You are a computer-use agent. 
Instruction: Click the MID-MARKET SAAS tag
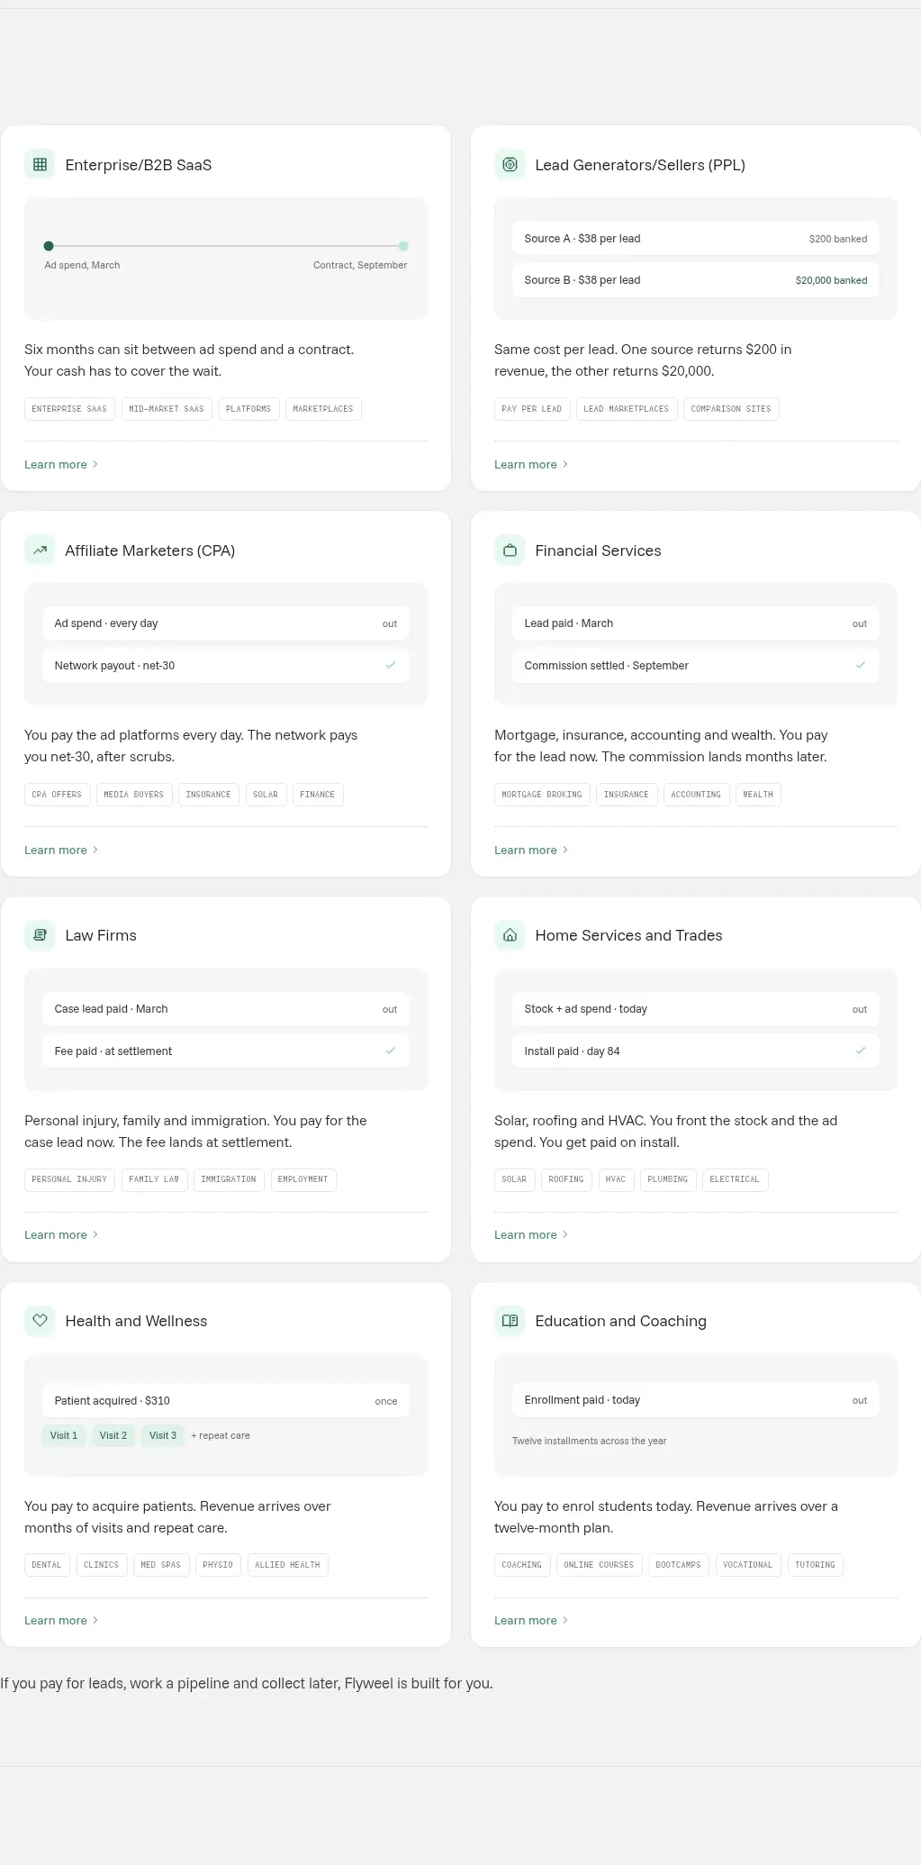(x=167, y=409)
